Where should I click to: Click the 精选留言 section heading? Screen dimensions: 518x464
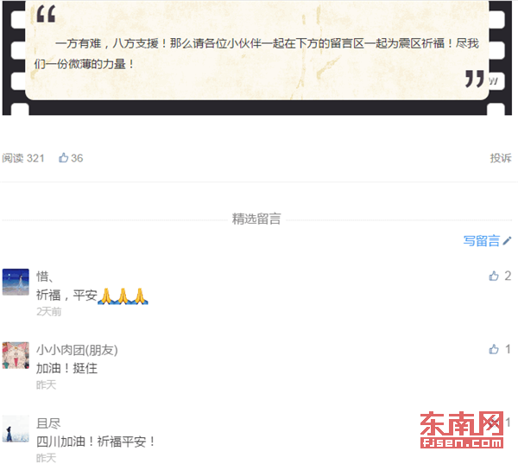coord(256,219)
